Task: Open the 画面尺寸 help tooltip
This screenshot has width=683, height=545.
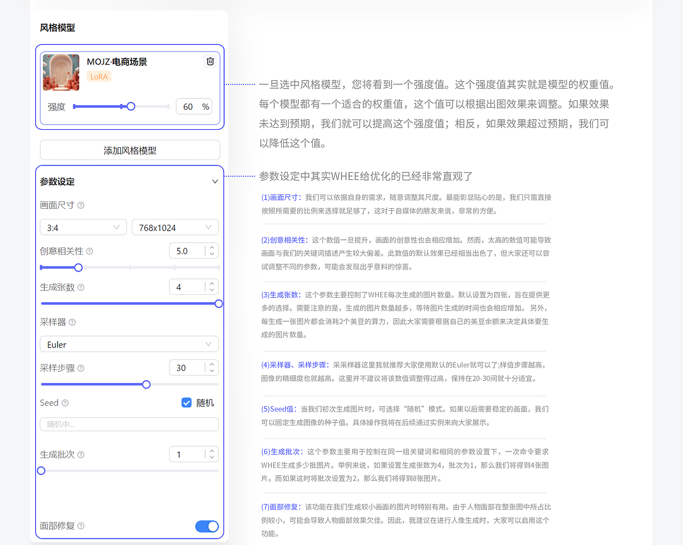Action: coord(80,205)
